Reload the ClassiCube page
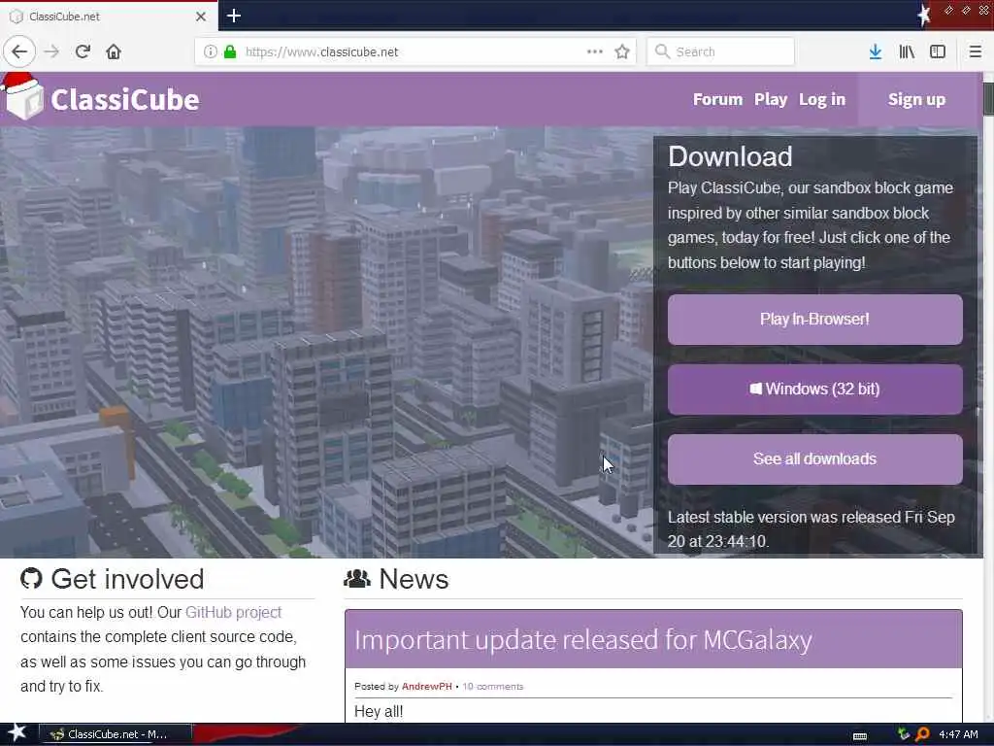Screen dimensions: 994x746 coord(83,51)
